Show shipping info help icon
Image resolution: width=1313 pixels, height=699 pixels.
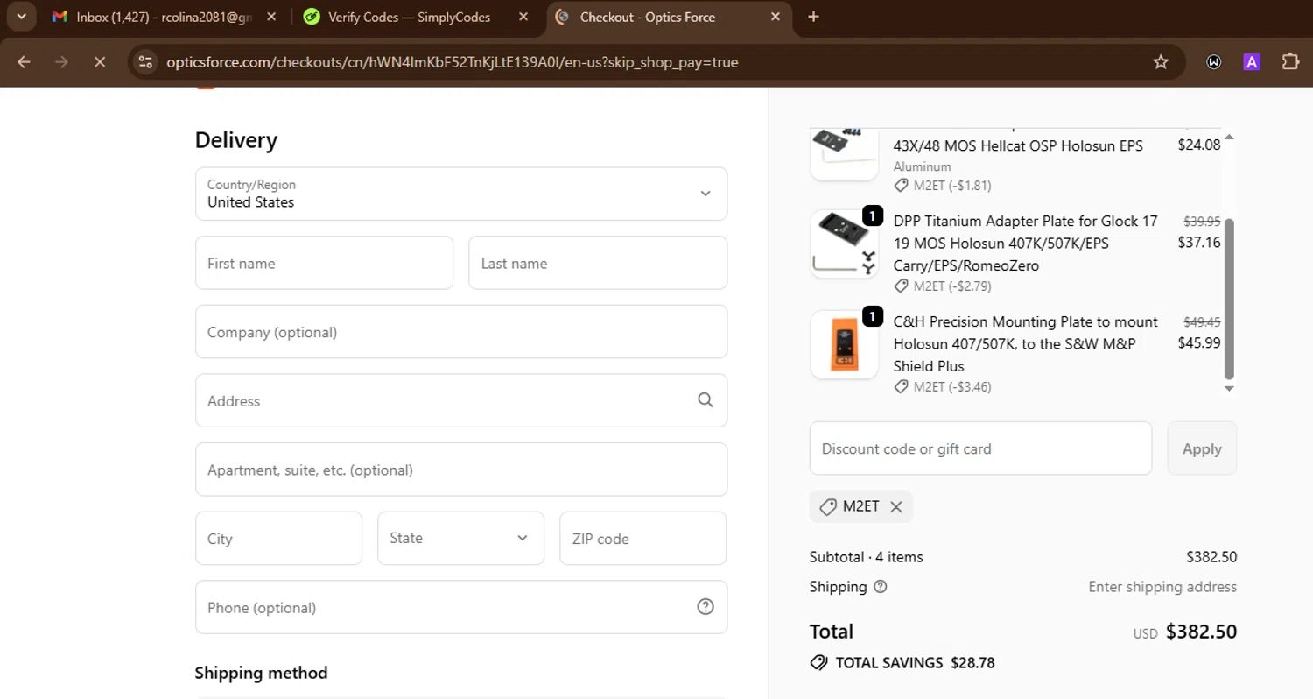[x=881, y=587]
